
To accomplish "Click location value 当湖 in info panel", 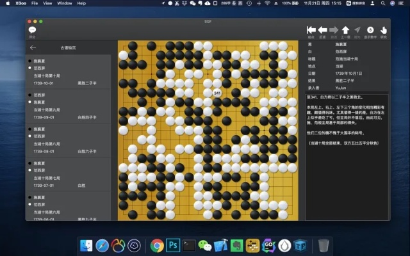I will click(x=339, y=67).
